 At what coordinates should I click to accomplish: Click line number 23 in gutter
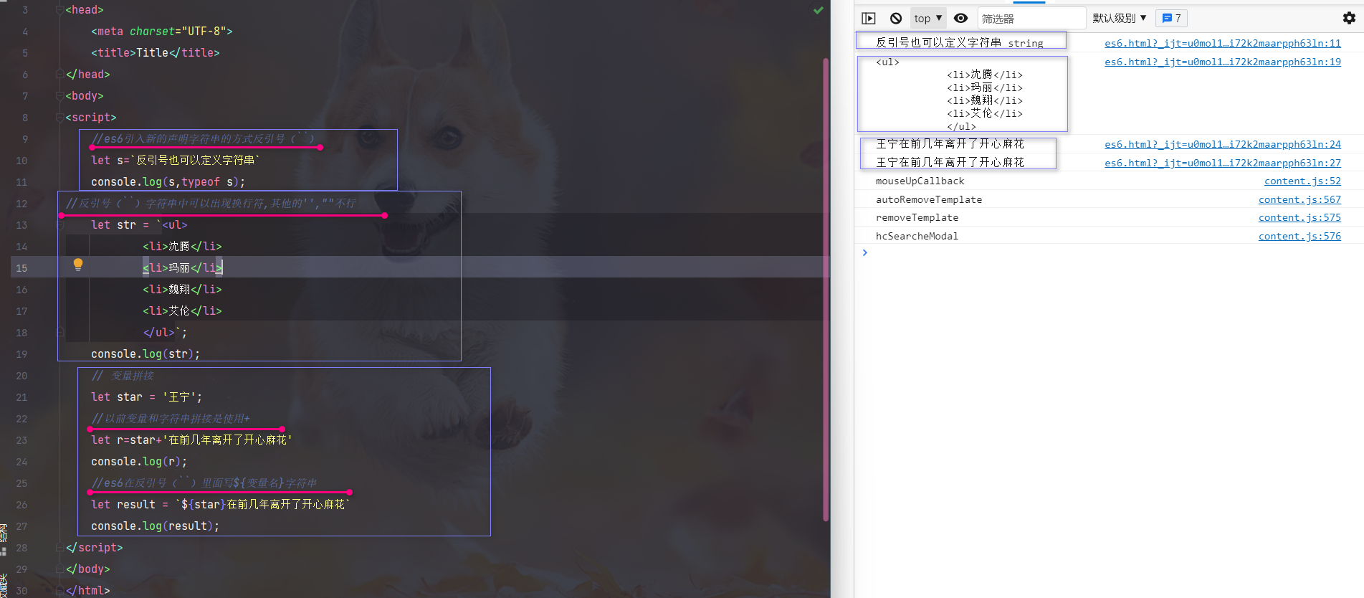coord(22,440)
